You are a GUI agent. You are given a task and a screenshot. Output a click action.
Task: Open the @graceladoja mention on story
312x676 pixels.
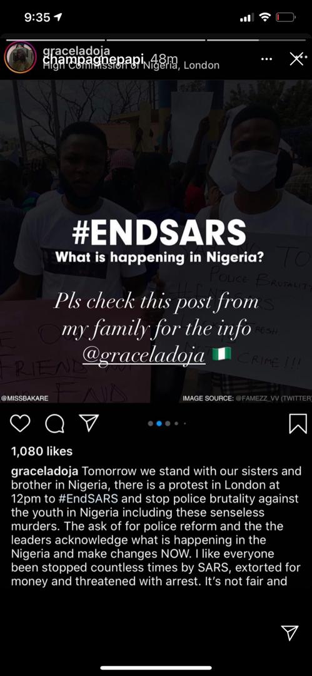pos(144,356)
